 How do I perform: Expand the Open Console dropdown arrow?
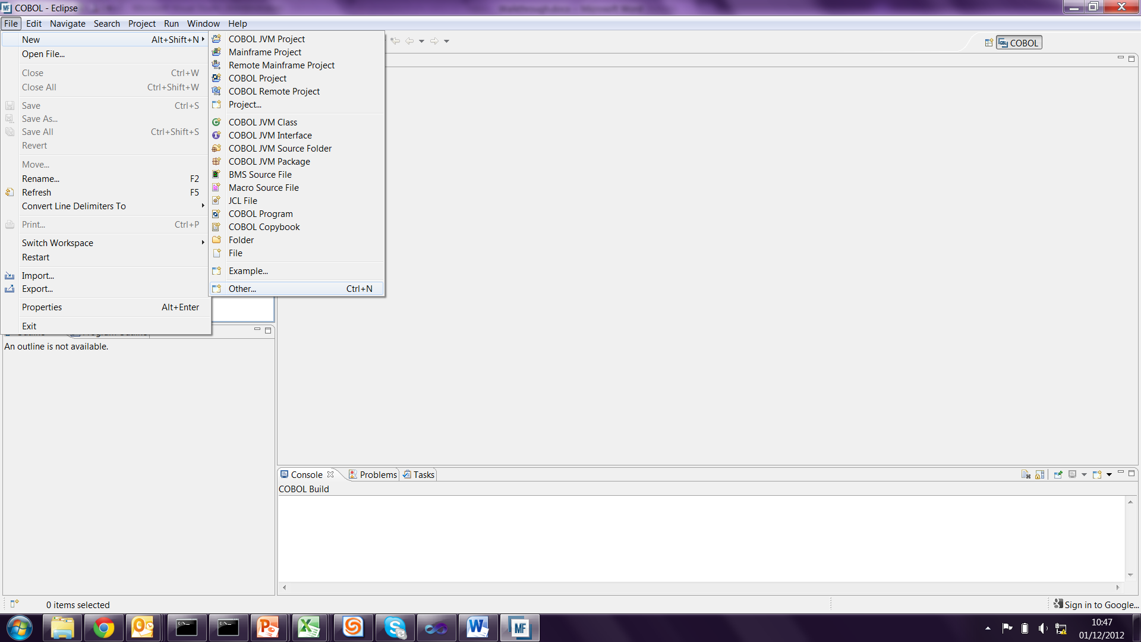[x=1109, y=474]
